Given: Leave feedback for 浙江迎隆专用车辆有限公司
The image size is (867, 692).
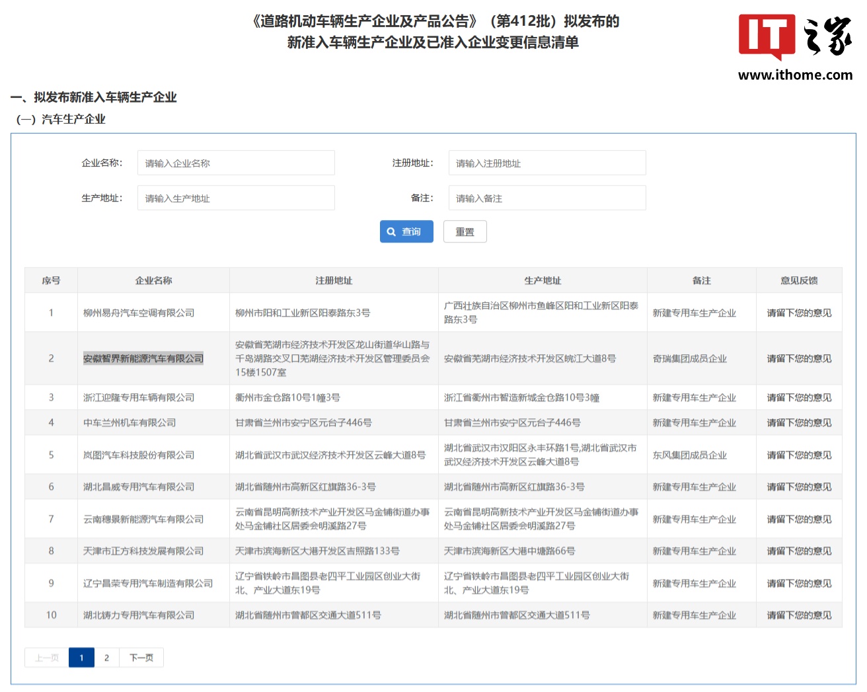Looking at the screenshot, I should [799, 398].
